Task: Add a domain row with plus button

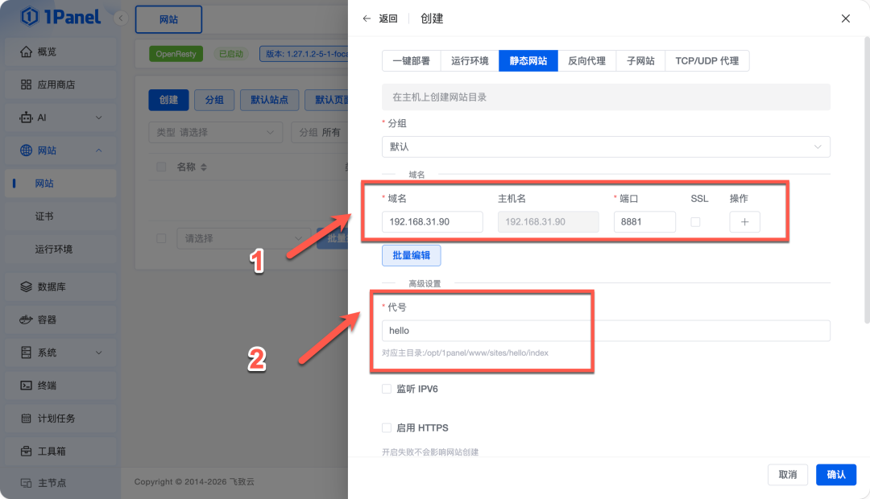Action: coord(744,222)
